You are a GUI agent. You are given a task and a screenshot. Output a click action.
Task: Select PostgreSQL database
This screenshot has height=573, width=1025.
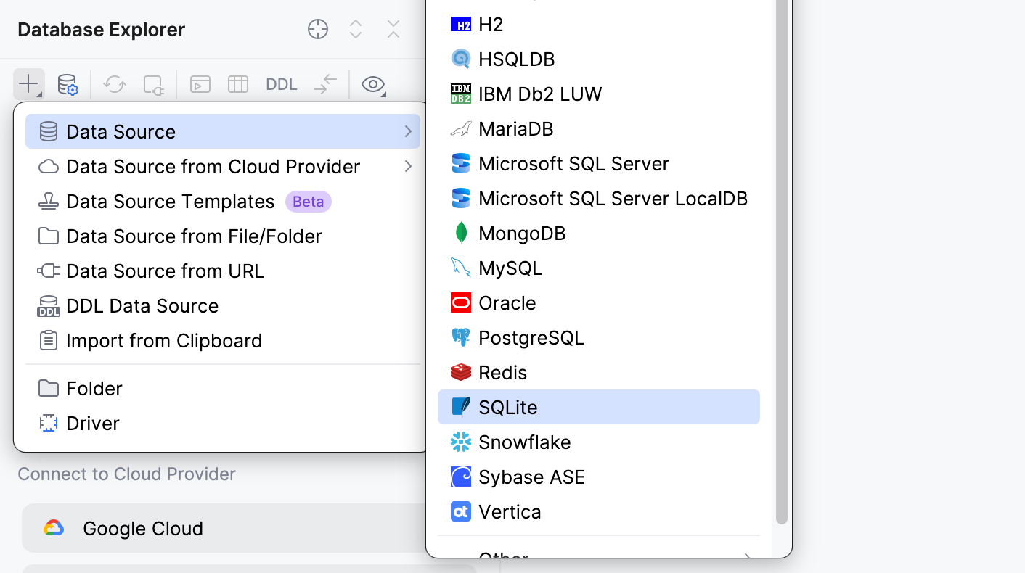click(599, 337)
